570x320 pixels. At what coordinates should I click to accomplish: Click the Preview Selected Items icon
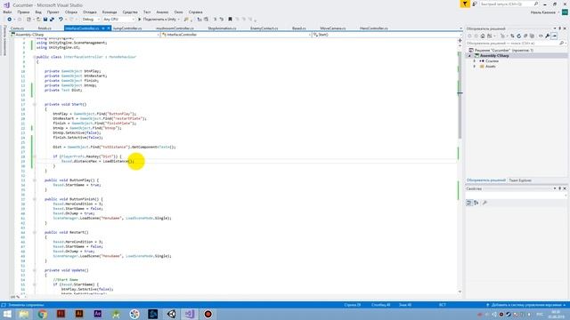coord(554,36)
